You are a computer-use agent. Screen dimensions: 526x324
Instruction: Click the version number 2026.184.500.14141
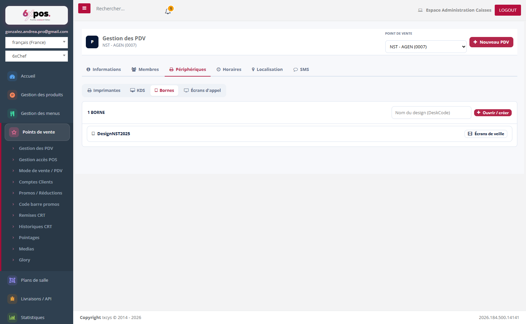coord(499,318)
